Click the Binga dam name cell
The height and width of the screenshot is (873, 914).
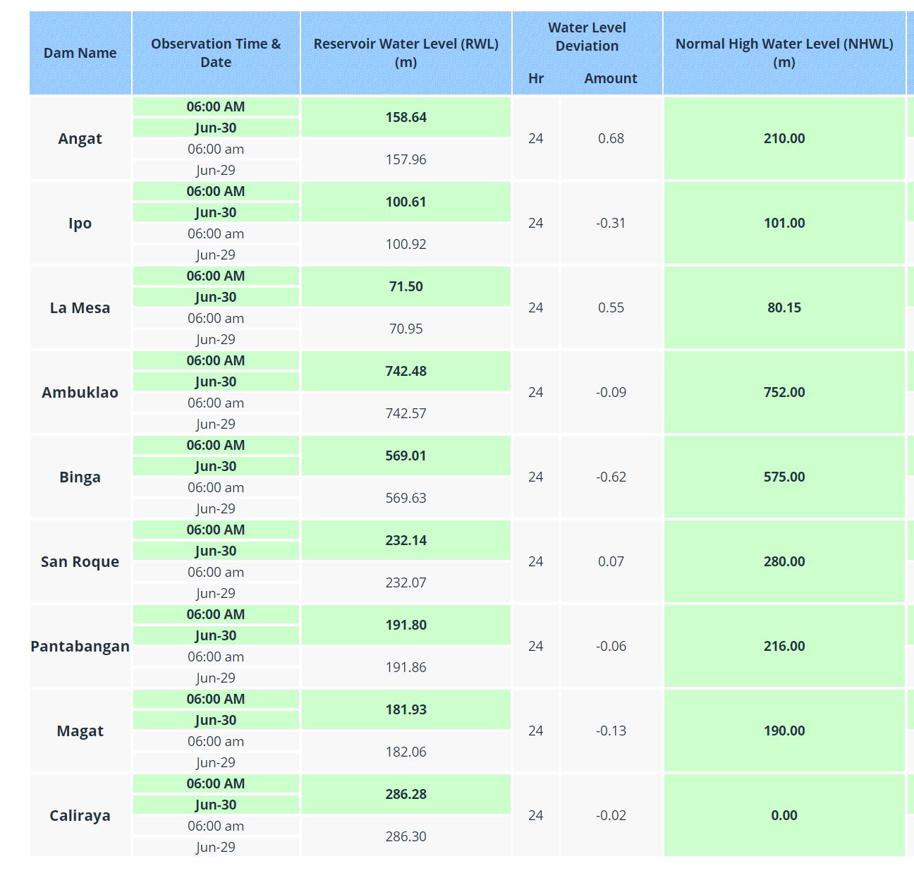80,477
